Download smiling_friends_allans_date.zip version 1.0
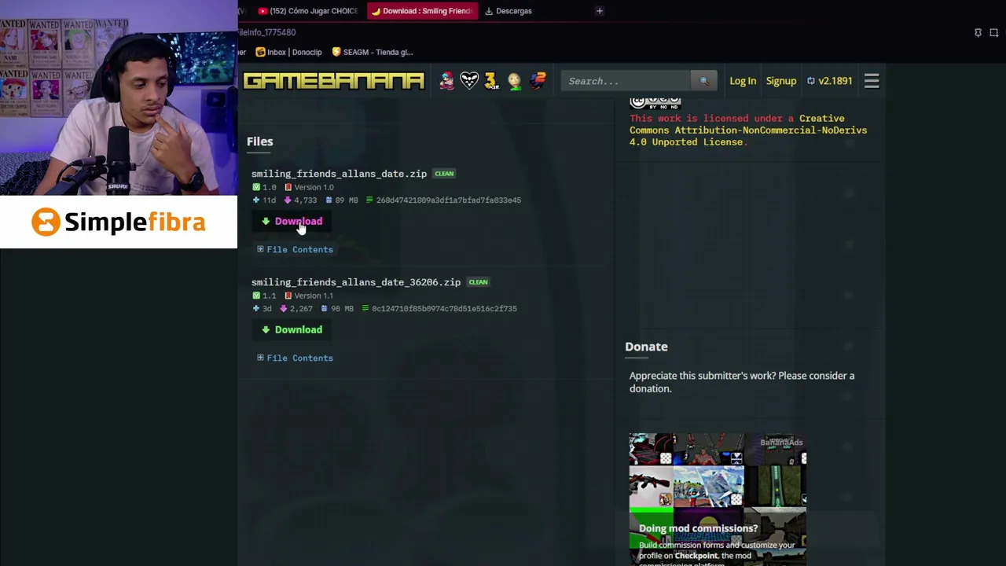Viewport: 1006px width, 566px height. pyautogui.click(x=292, y=221)
